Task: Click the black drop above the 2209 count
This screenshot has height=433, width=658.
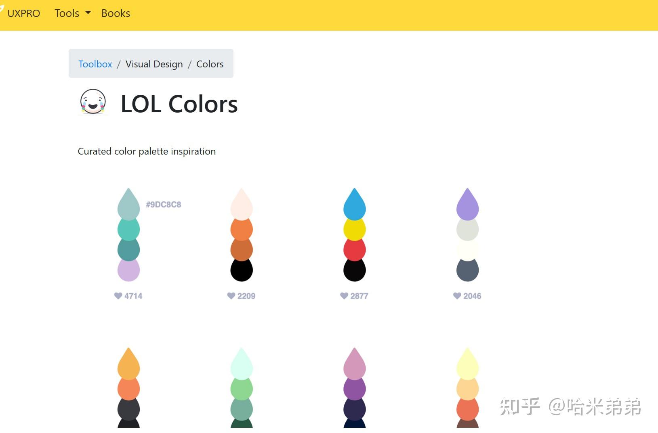Action: pyautogui.click(x=242, y=270)
